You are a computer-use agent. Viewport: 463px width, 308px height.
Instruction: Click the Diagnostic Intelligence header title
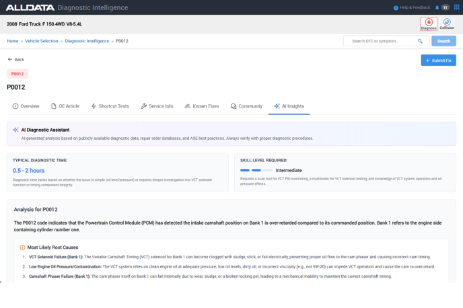[93, 7]
